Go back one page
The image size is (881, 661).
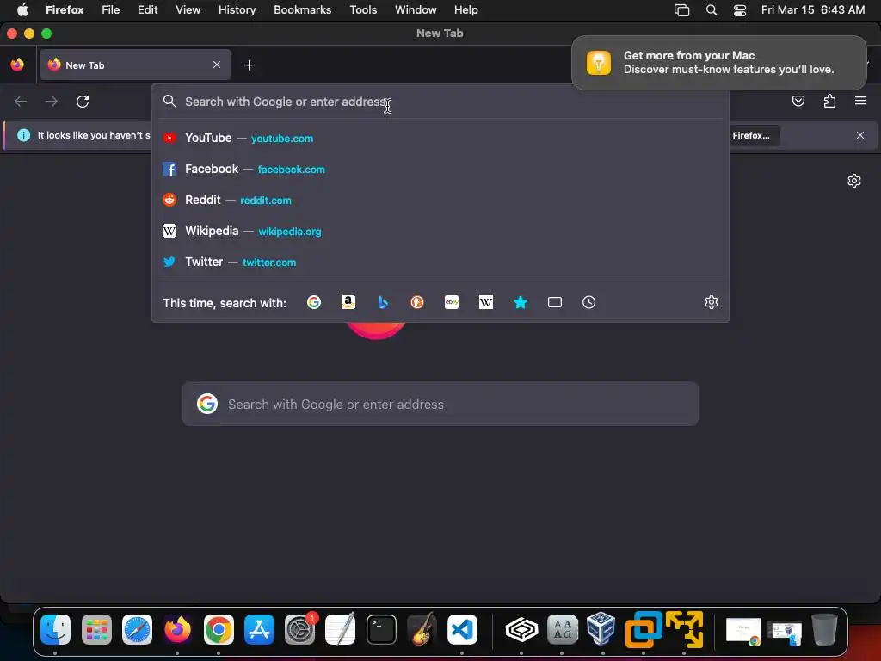pos(21,102)
